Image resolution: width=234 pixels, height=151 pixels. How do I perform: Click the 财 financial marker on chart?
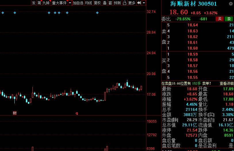click(x=15, y=113)
